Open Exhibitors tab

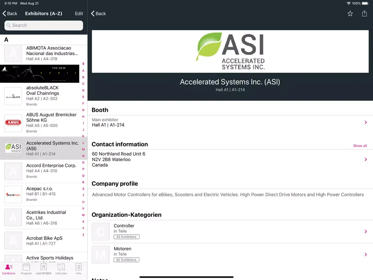(x=9, y=269)
